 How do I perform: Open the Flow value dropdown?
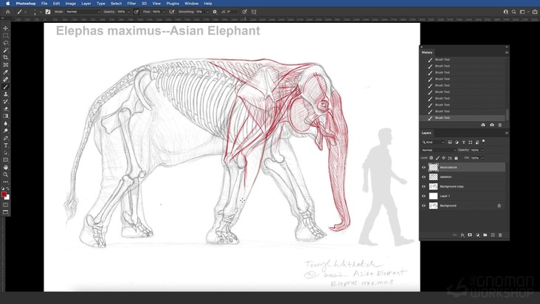tap(164, 12)
